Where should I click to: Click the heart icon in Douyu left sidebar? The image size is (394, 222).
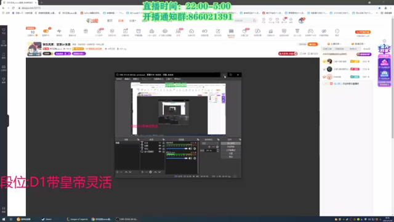[4, 30]
